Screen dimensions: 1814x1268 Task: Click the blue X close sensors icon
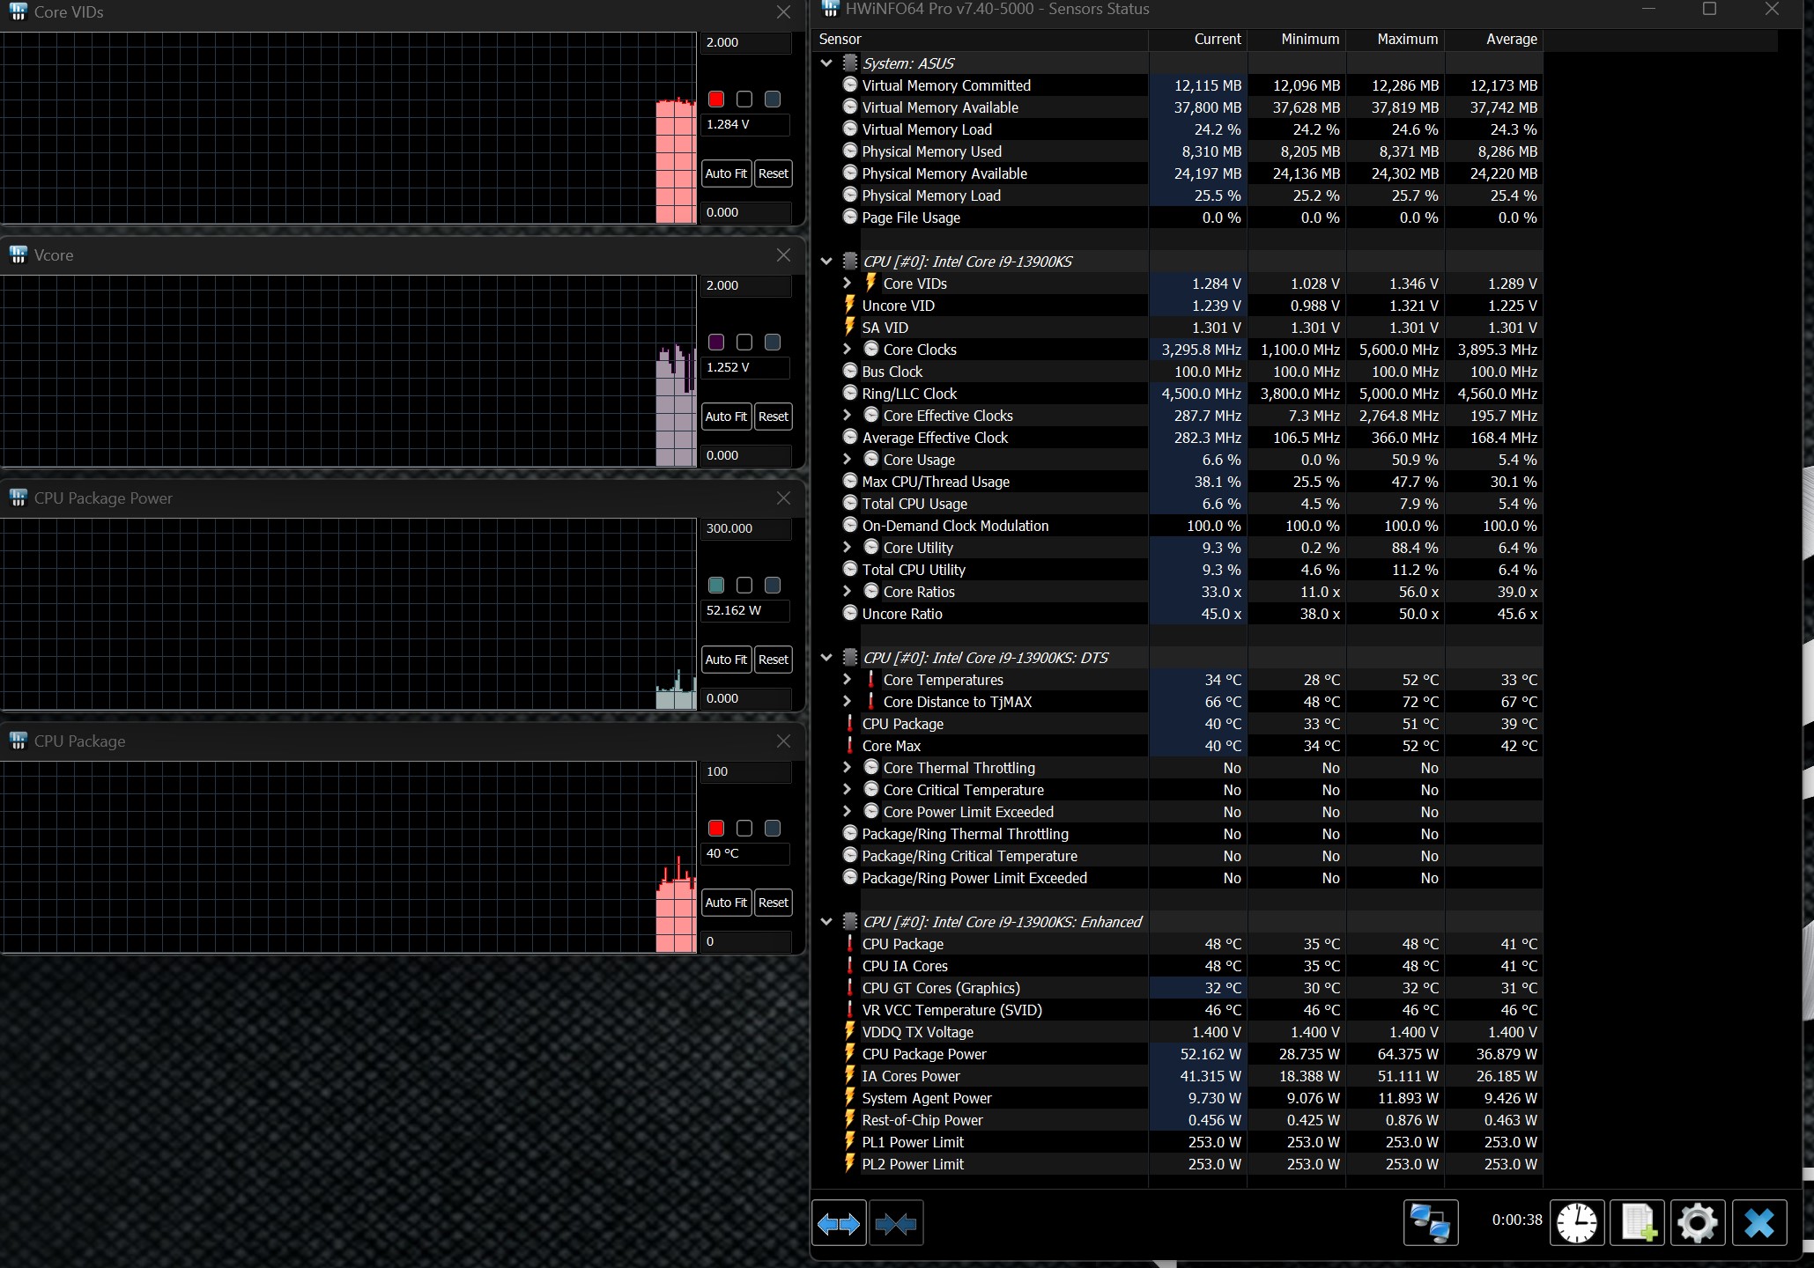click(x=1759, y=1223)
